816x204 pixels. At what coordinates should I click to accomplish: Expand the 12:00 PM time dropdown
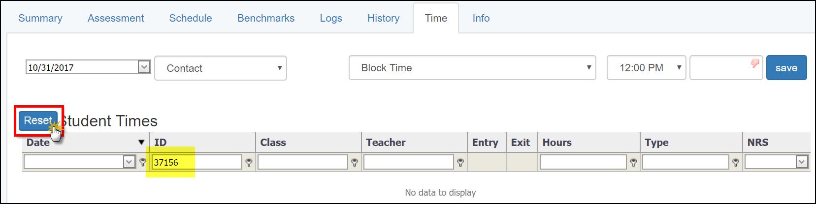click(x=646, y=68)
